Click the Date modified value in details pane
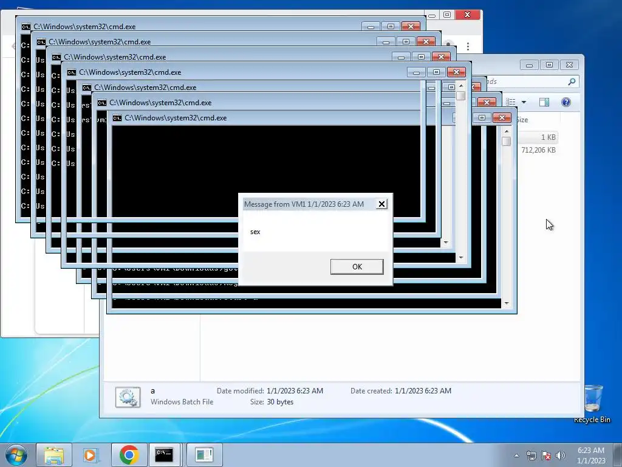Viewport: 622px width, 467px height. [295, 391]
